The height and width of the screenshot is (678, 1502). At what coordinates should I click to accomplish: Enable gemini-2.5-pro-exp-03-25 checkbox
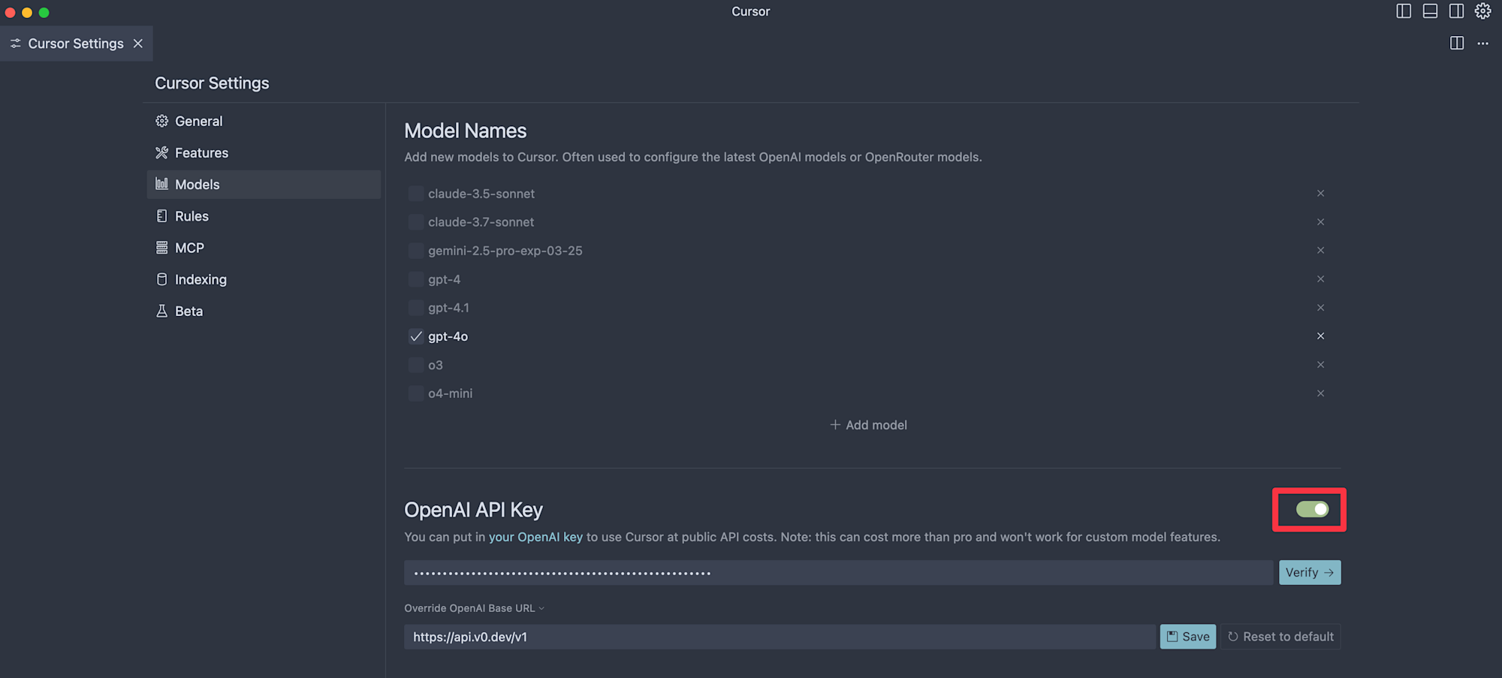tap(415, 251)
